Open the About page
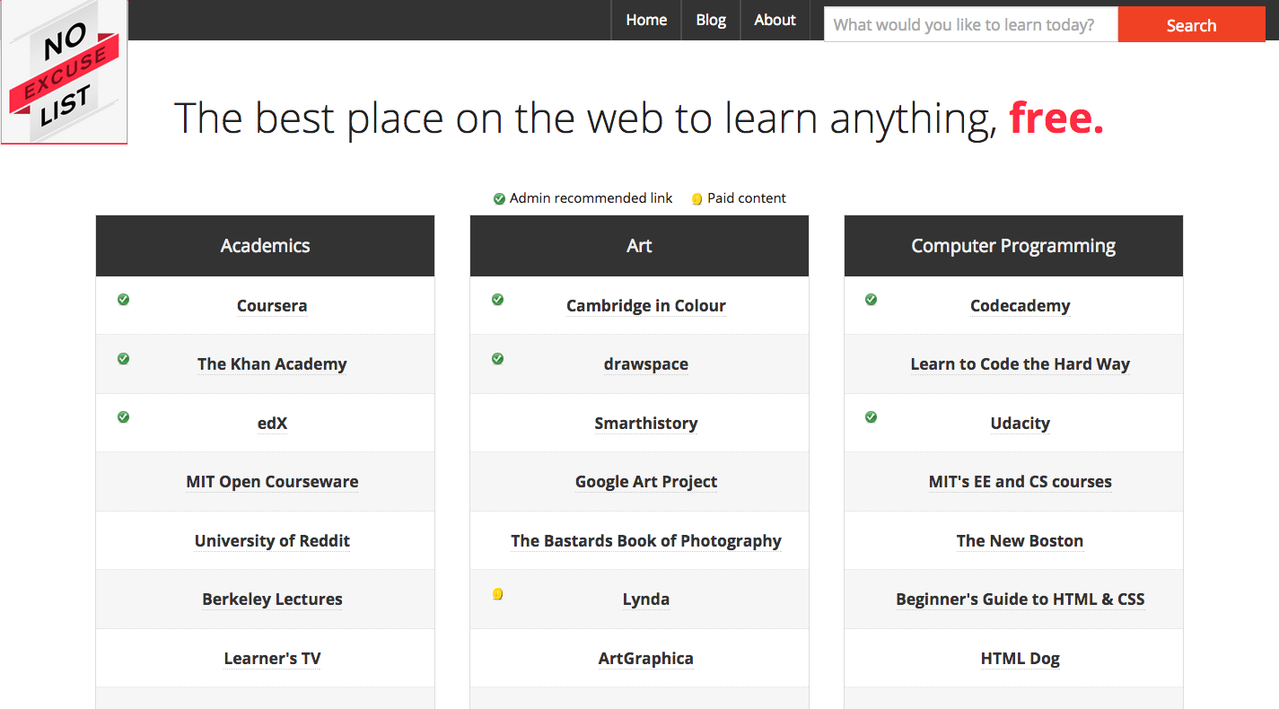 [775, 20]
